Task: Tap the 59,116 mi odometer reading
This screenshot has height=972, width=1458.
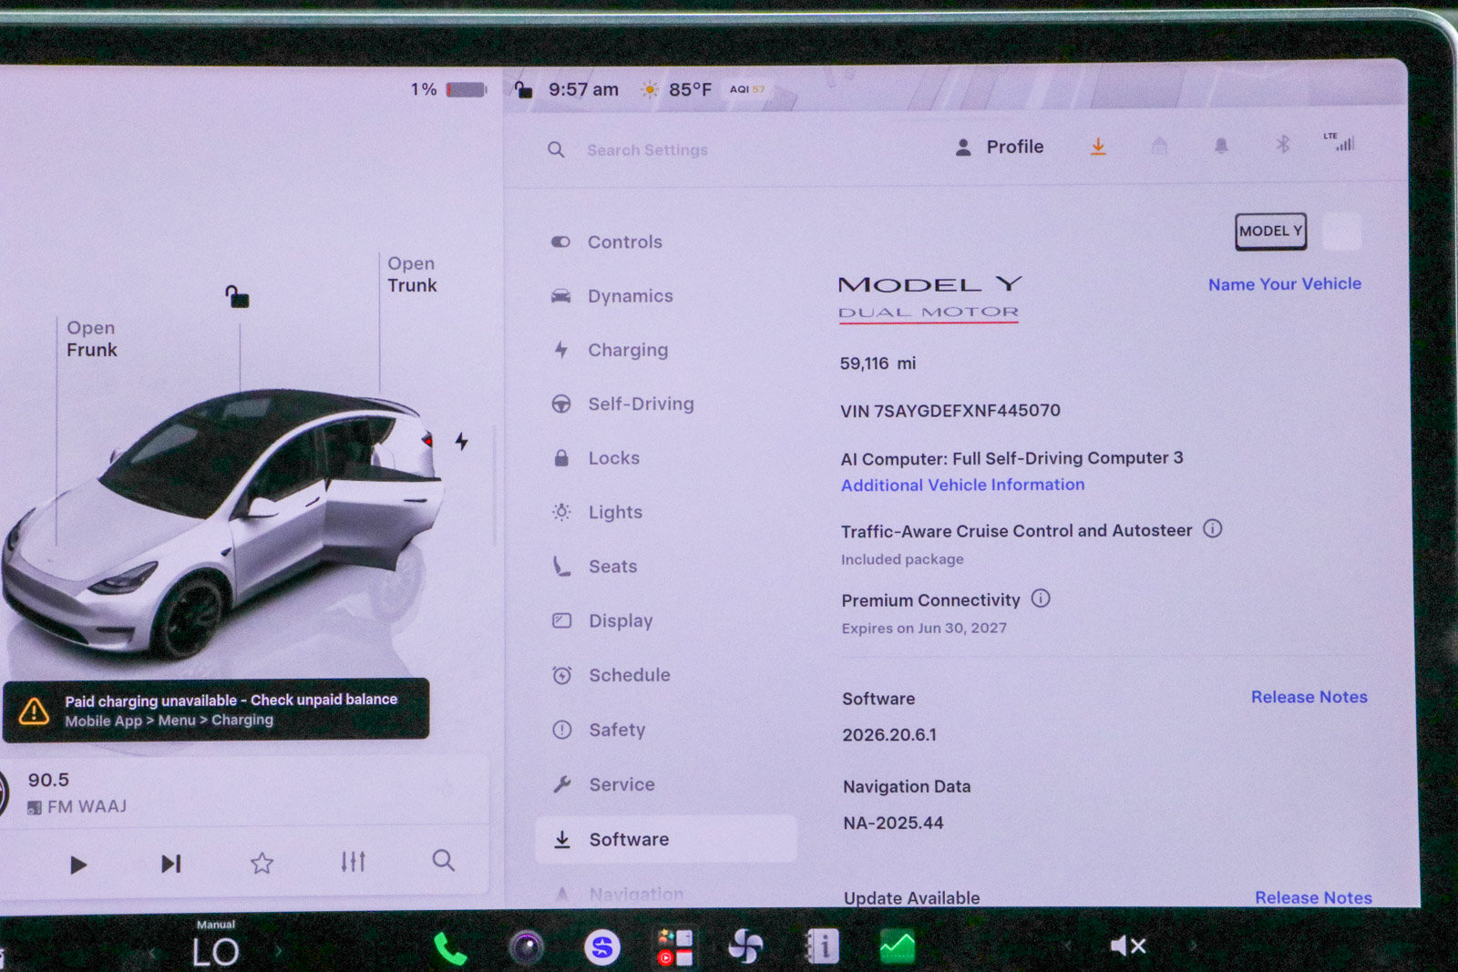Action: pos(877,363)
